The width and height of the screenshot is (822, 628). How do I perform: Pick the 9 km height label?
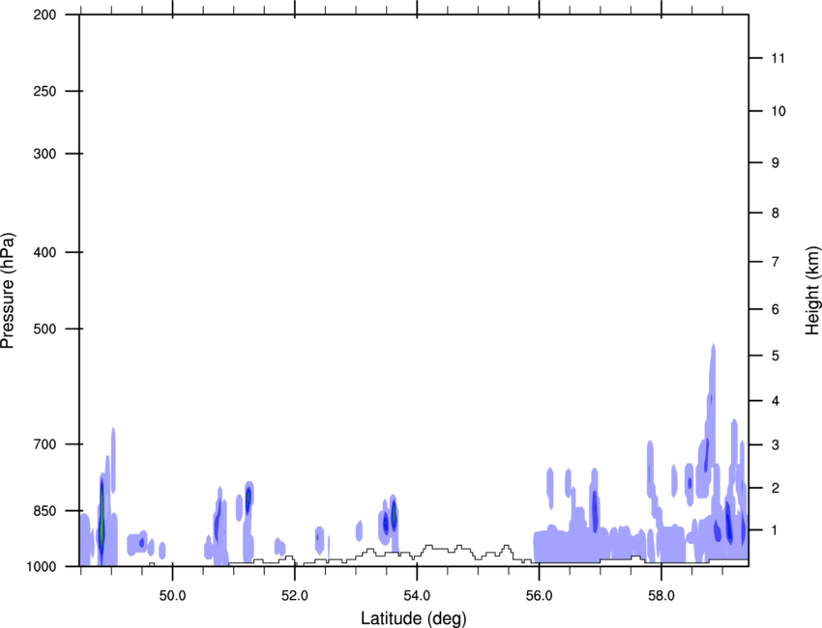776,163
